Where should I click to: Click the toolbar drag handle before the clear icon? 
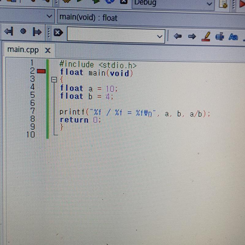coord(49,33)
